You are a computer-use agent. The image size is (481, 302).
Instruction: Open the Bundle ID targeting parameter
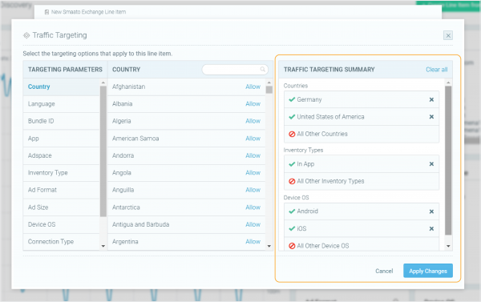click(x=62, y=121)
